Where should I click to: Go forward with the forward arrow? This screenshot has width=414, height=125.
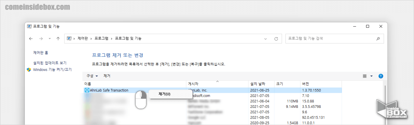[41, 39]
